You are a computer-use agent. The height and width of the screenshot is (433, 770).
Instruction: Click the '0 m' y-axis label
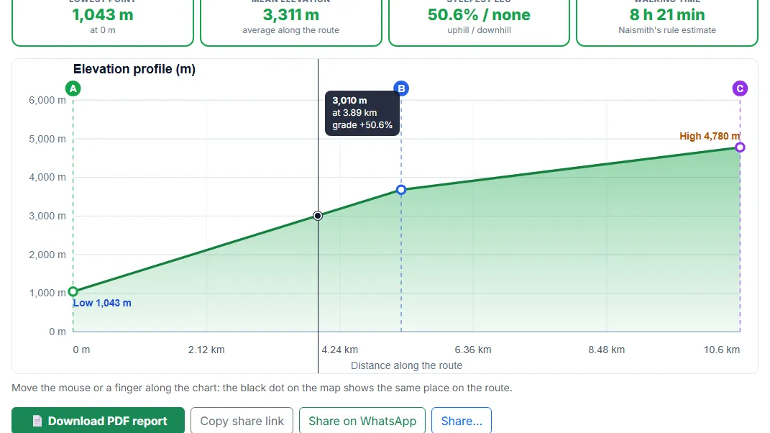pos(57,332)
